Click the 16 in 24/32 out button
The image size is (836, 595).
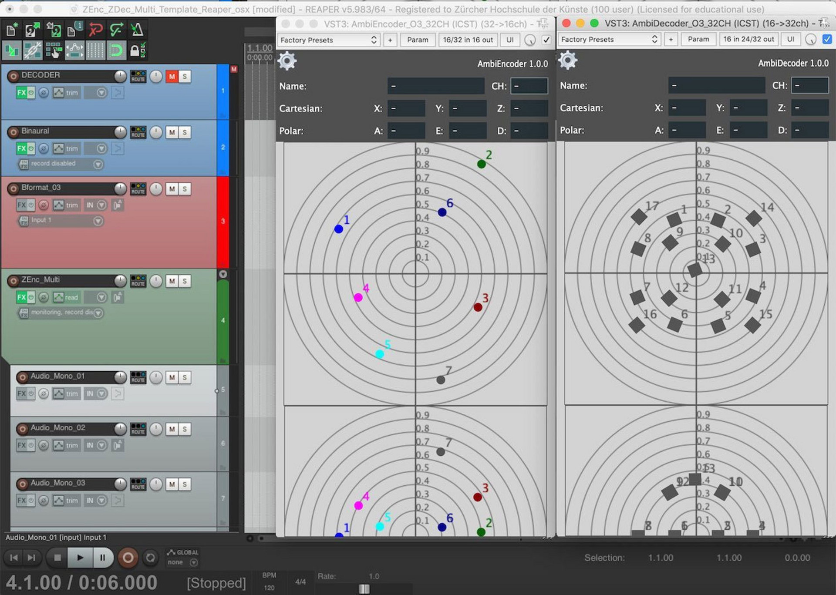point(748,39)
